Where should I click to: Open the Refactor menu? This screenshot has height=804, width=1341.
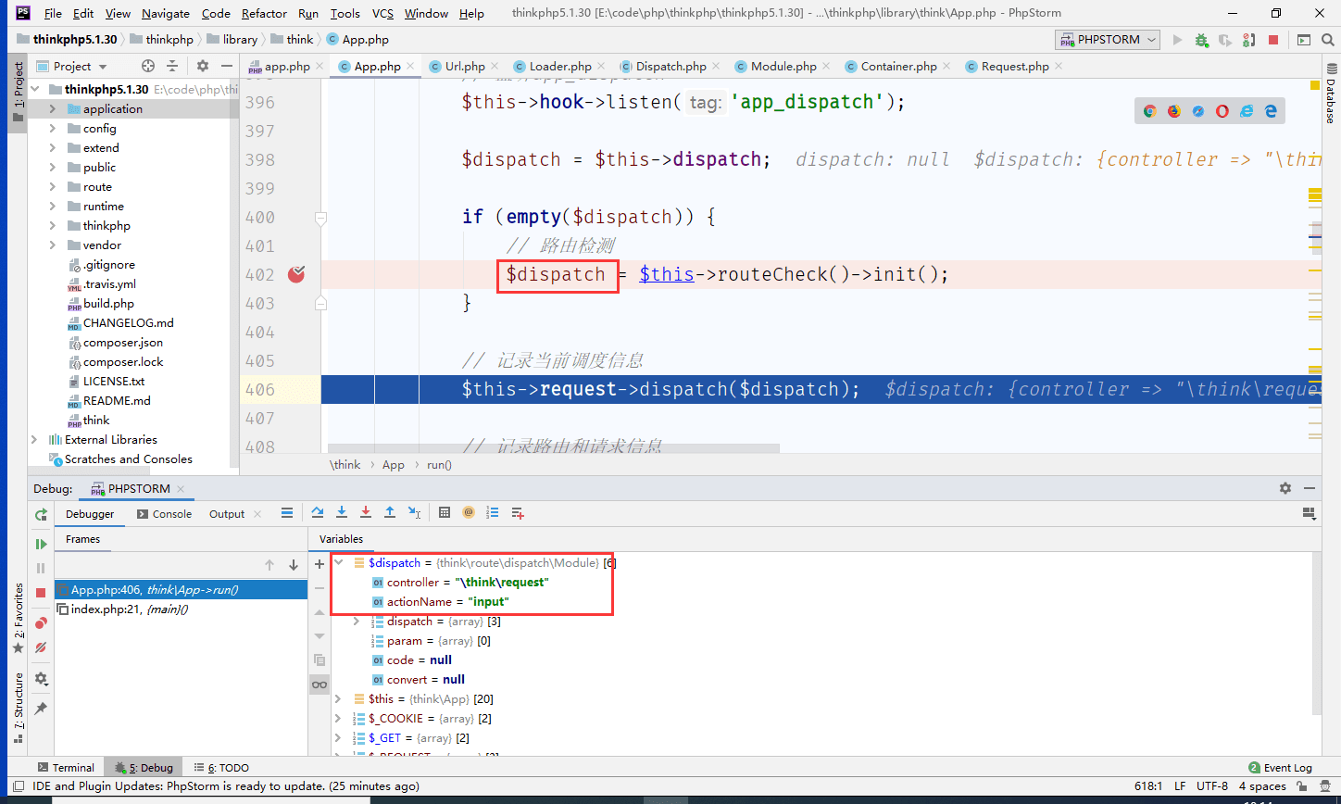click(264, 13)
